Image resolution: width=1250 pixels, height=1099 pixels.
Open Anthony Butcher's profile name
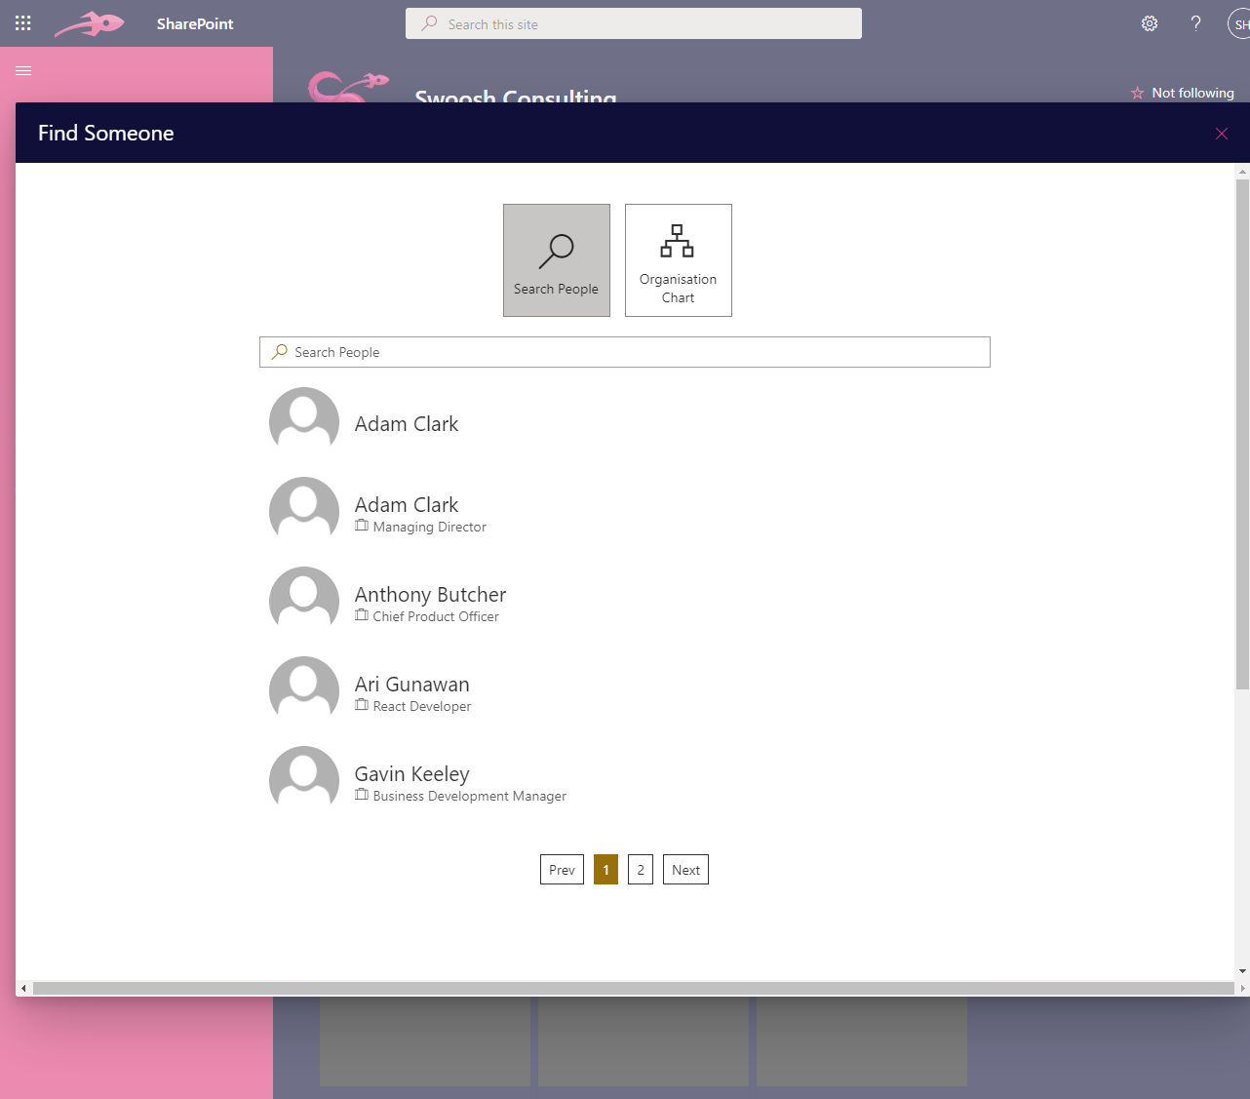[x=430, y=595]
